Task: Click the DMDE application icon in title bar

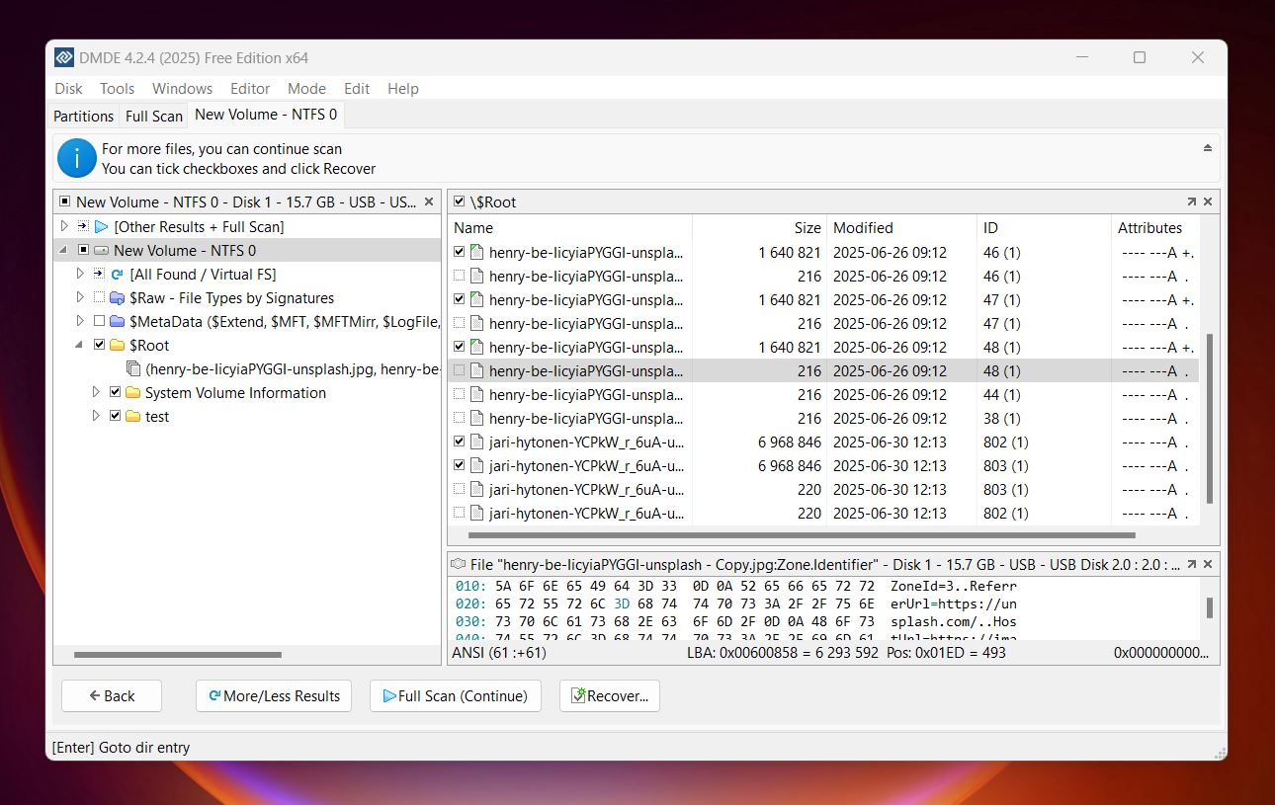Action: coord(64,57)
